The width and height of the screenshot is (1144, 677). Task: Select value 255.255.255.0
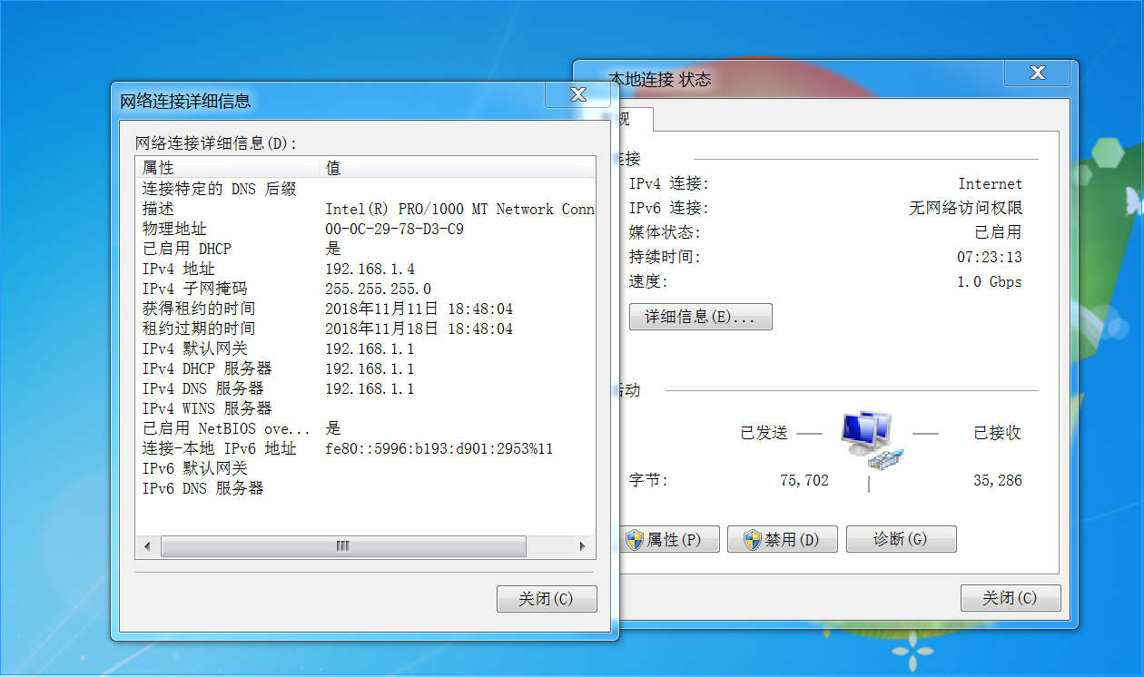click(x=378, y=289)
